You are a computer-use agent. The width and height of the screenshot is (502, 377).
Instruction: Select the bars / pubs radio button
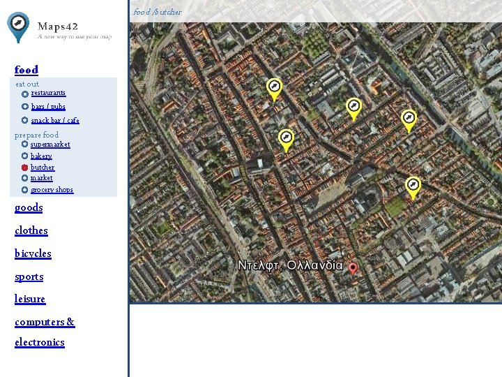(25, 106)
